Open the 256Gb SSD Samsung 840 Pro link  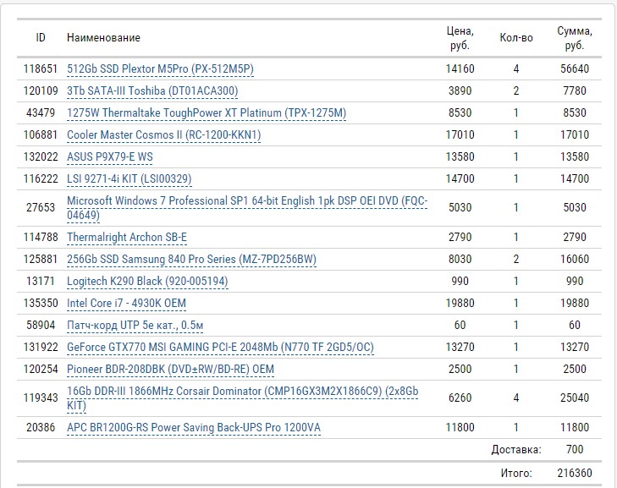(x=191, y=259)
